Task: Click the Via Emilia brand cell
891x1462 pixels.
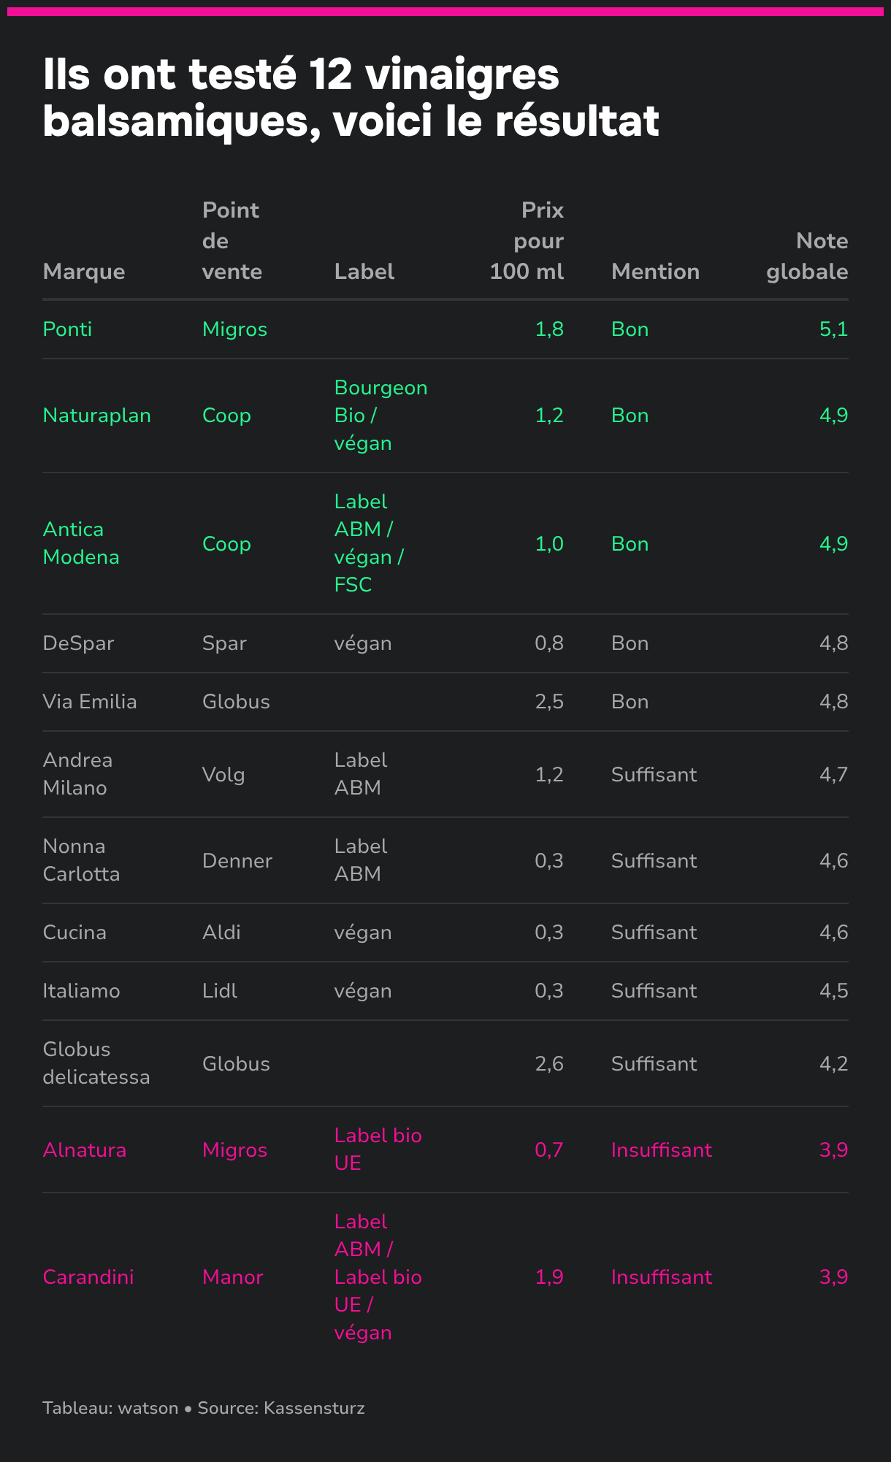Action: (x=89, y=702)
